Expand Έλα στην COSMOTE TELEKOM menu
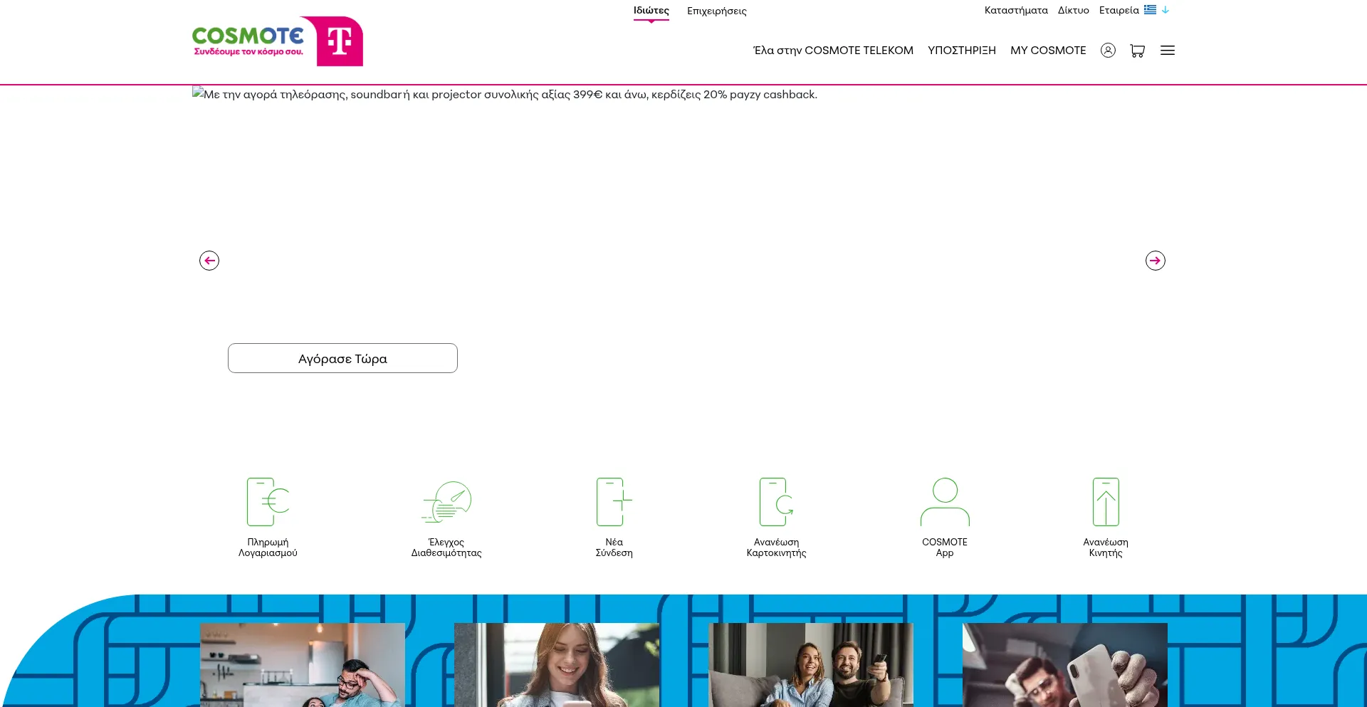1367x707 pixels. tap(833, 51)
